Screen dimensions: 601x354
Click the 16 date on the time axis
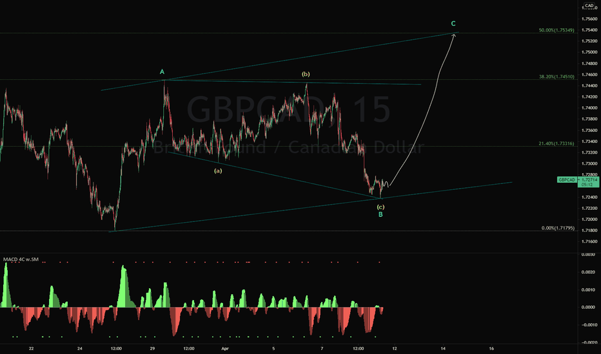(491, 349)
